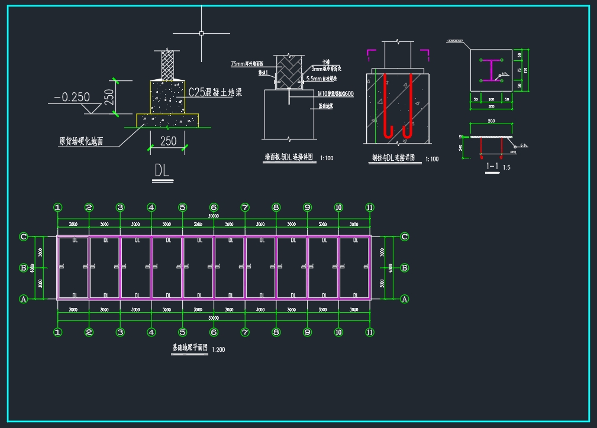The height and width of the screenshot is (428, 597).
Task: Select the 75mm厚外墙面板 annotation
Action: coord(247,64)
